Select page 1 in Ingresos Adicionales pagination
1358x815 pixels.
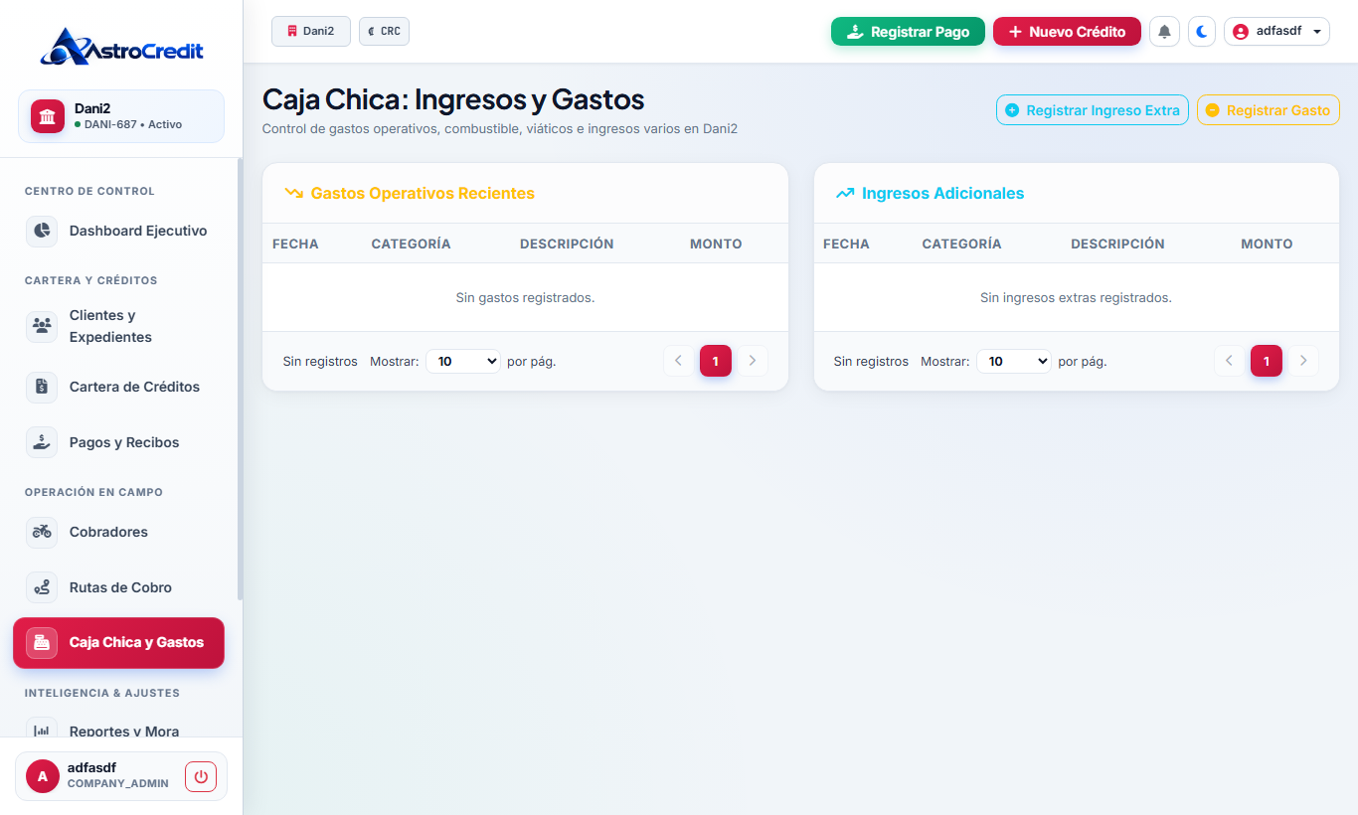(1267, 361)
